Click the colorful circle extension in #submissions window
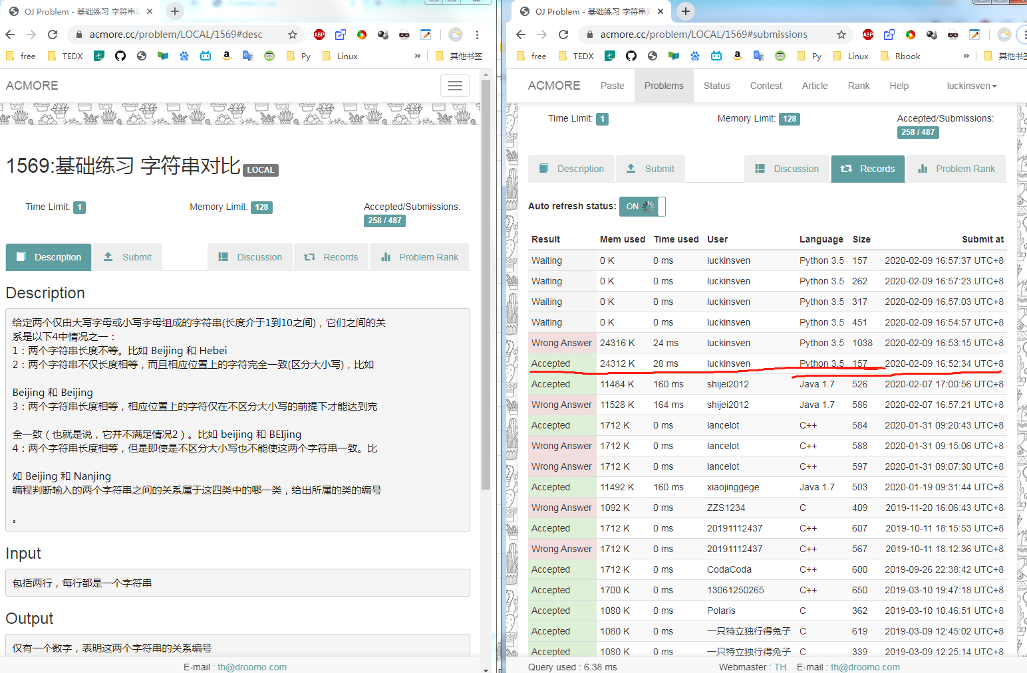Image resolution: width=1027 pixels, height=673 pixels. [911, 35]
